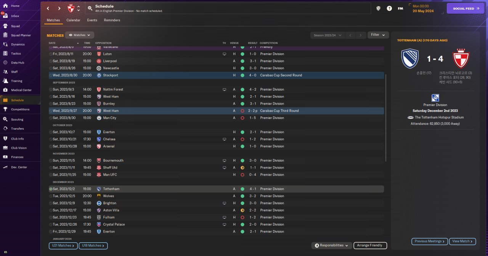The width and height of the screenshot is (488, 256).
Task: Click the search magnifier icon
Action: coord(90,8)
